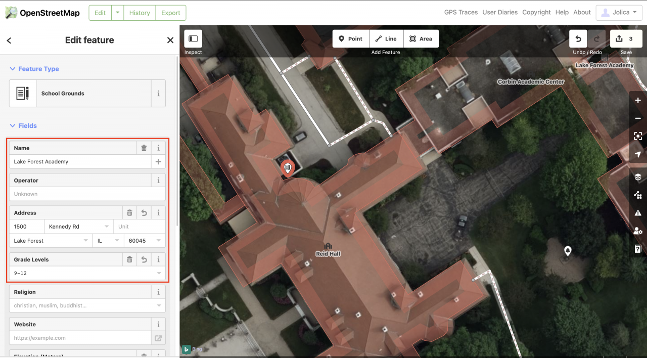The width and height of the screenshot is (647, 358).
Task: Show info for the Religion field
Action: pos(158,292)
